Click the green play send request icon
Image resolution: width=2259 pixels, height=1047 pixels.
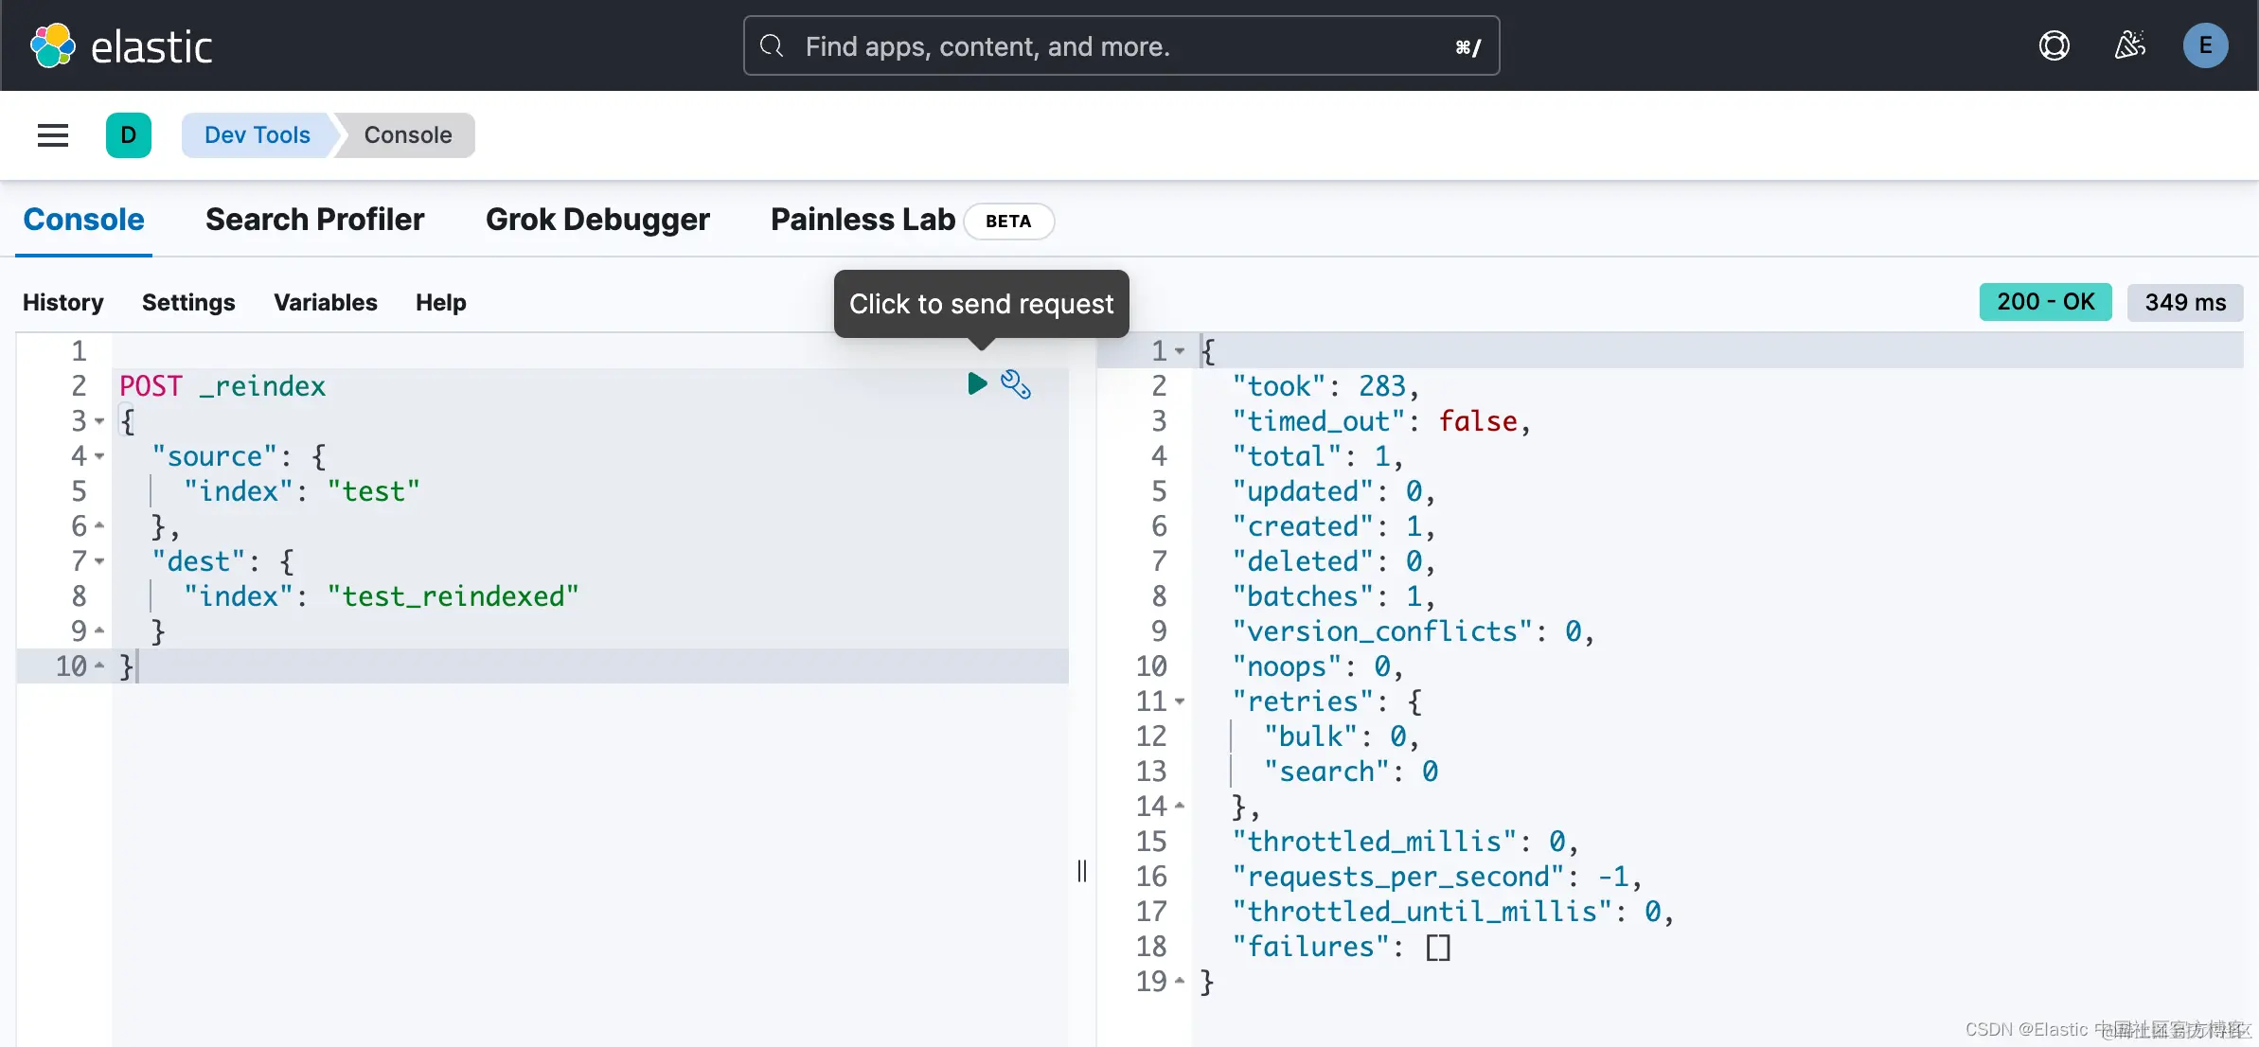click(977, 383)
